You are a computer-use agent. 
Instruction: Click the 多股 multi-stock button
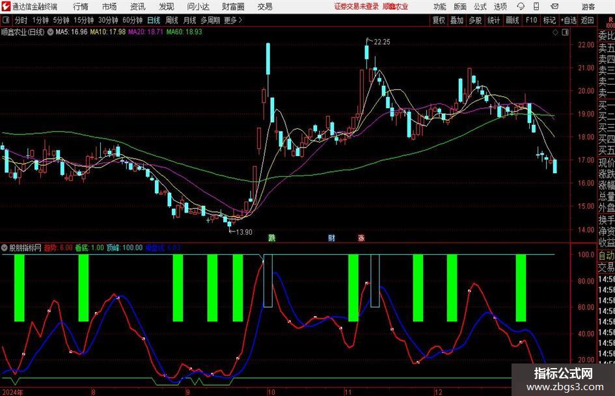[x=475, y=20]
